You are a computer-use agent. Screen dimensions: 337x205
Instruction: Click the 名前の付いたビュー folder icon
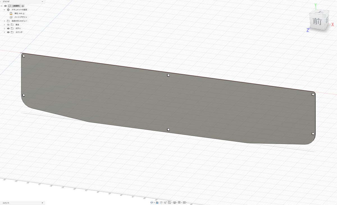[x=8, y=21]
